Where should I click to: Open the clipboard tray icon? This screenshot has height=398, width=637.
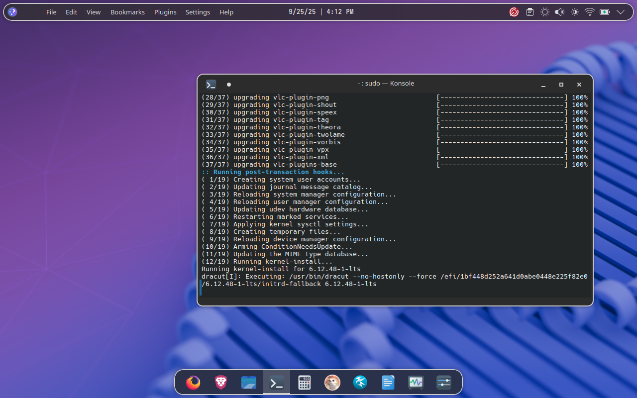coord(530,12)
